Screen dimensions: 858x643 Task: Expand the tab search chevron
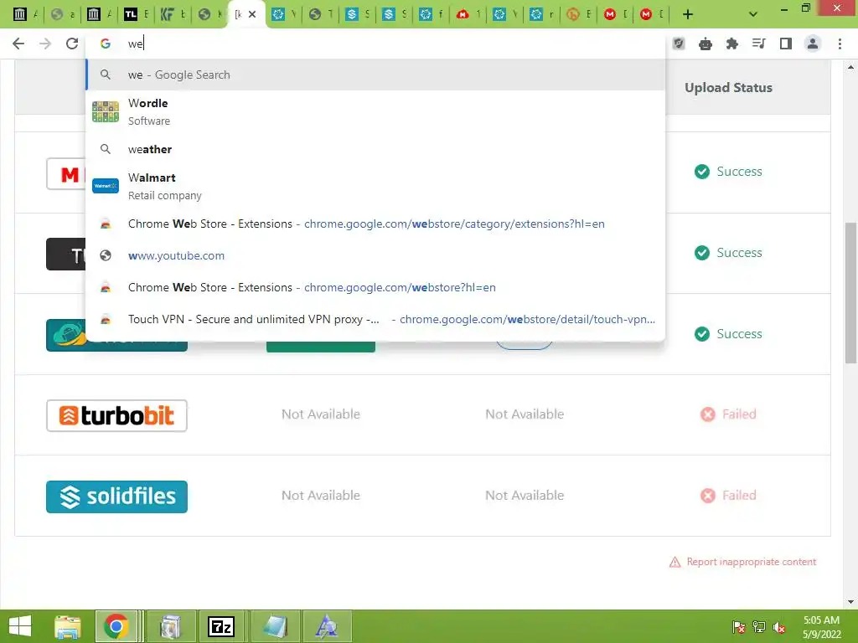(753, 14)
